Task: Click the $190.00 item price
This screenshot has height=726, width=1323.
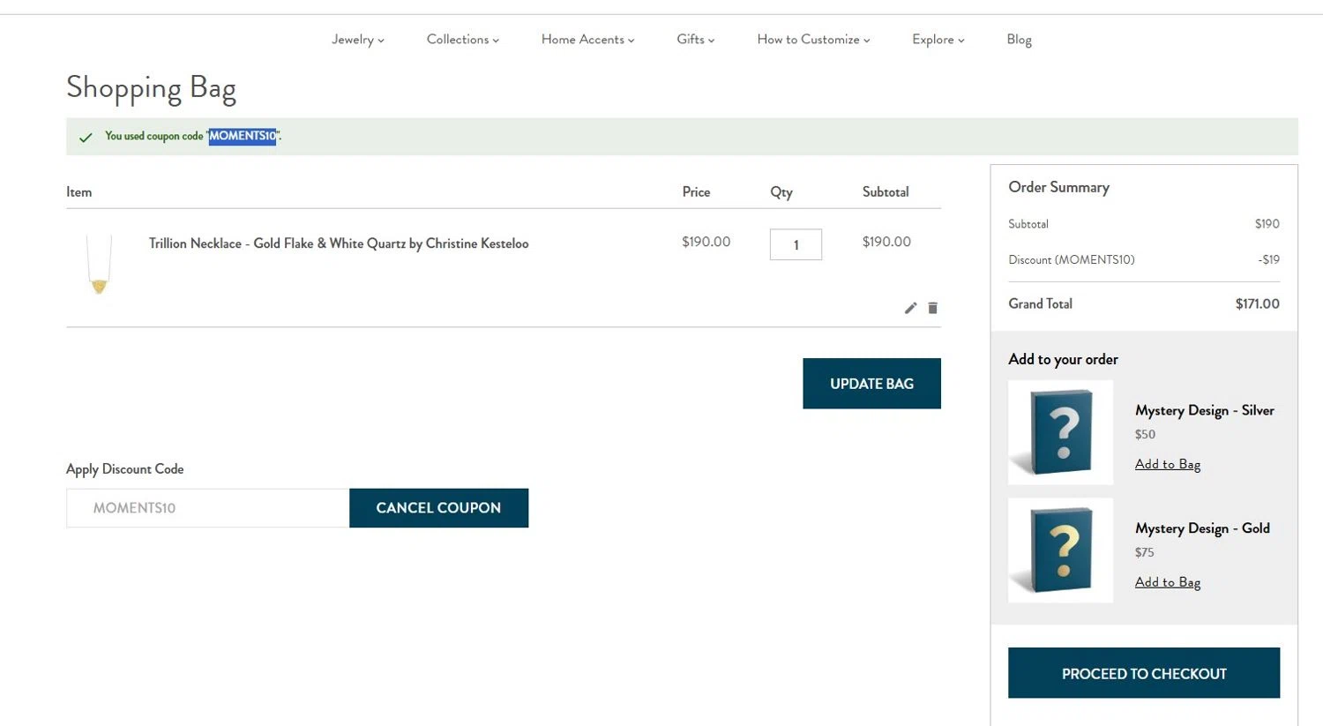Action: click(x=706, y=242)
